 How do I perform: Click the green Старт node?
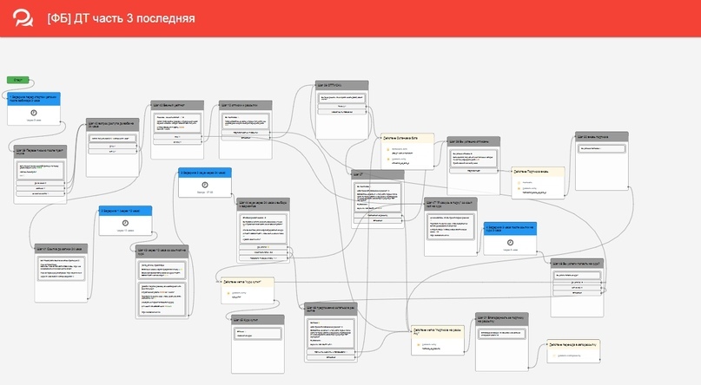point(19,80)
